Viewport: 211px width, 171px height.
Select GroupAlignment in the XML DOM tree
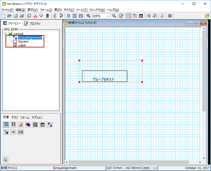click(30, 38)
